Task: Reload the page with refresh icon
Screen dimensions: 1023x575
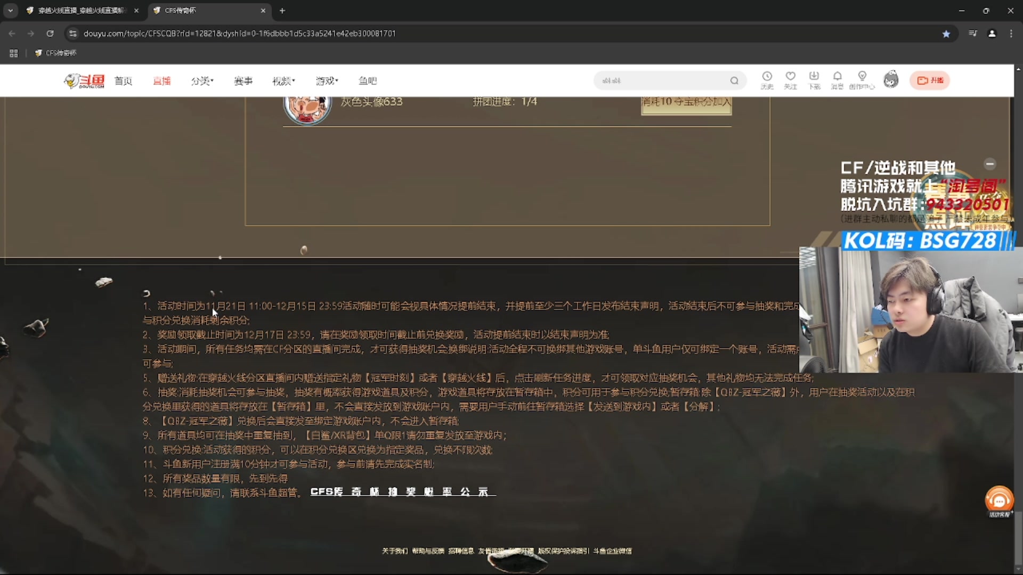Action: [x=50, y=34]
